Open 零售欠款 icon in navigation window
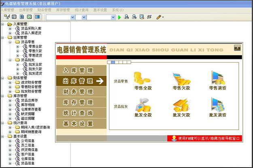Viewport: 253px width, 168px height. 181,79
